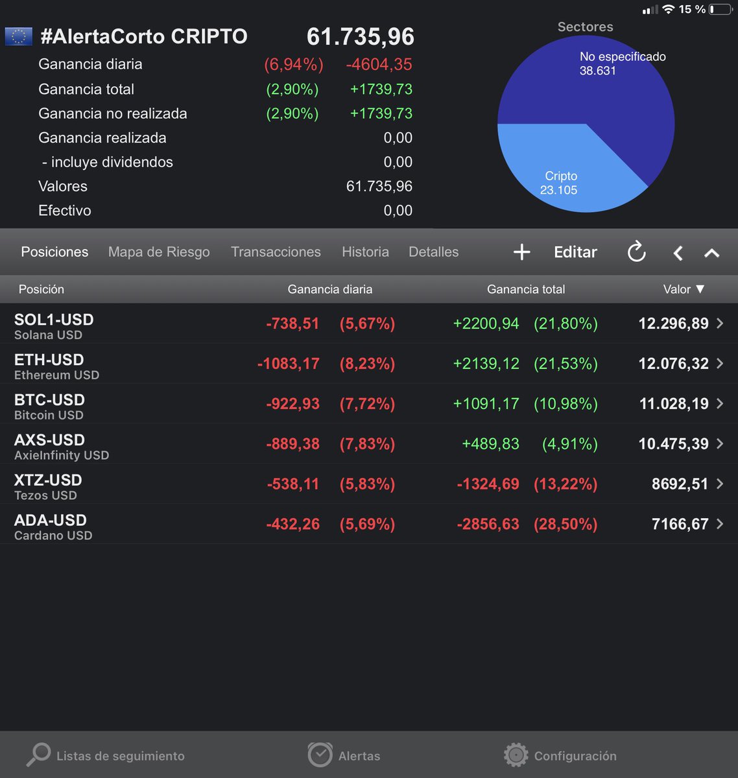This screenshot has width=738, height=778.
Task: Expand ETH-USD row chevron
Action: click(720, 364)
